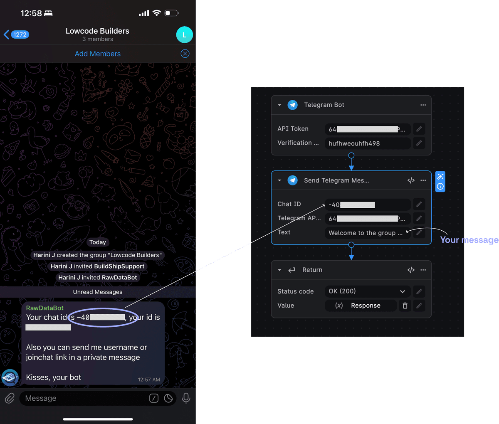Collapse the Send Telegram Message node

tap(279, 180)
